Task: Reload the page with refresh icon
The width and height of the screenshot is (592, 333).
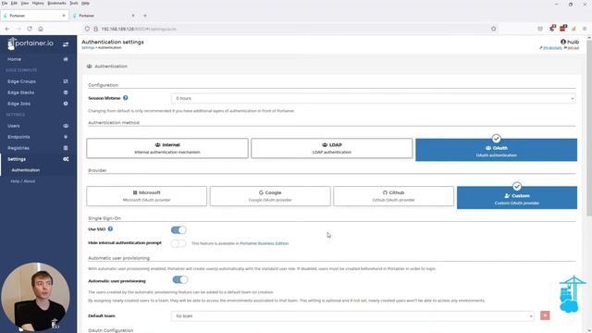Action: [30, 29]
